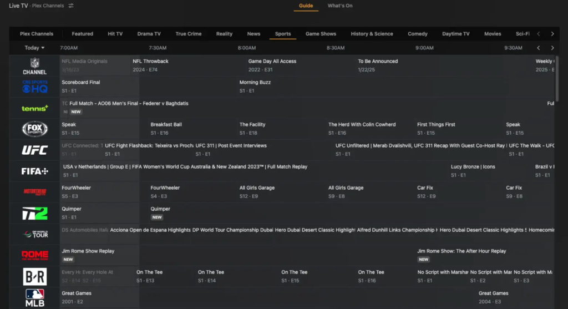The image size is (568, 309).
Task: Show more category tabs with right arrow
Action: pyautogui.click(x=552, y=34)
